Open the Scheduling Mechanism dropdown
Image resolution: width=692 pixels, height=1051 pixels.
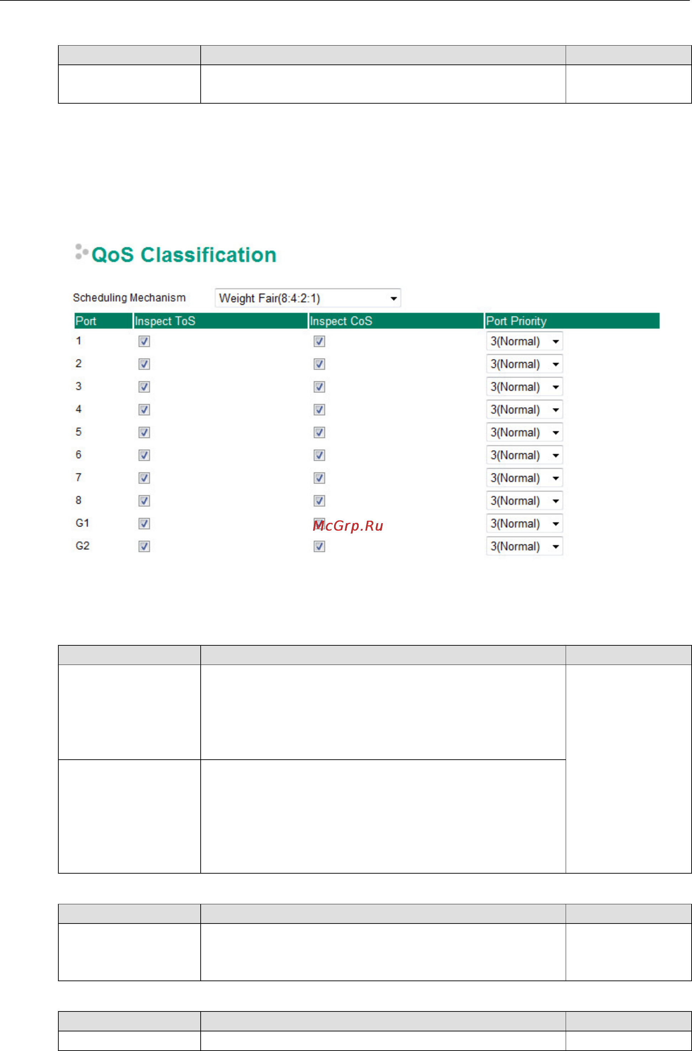click(308, 298)
